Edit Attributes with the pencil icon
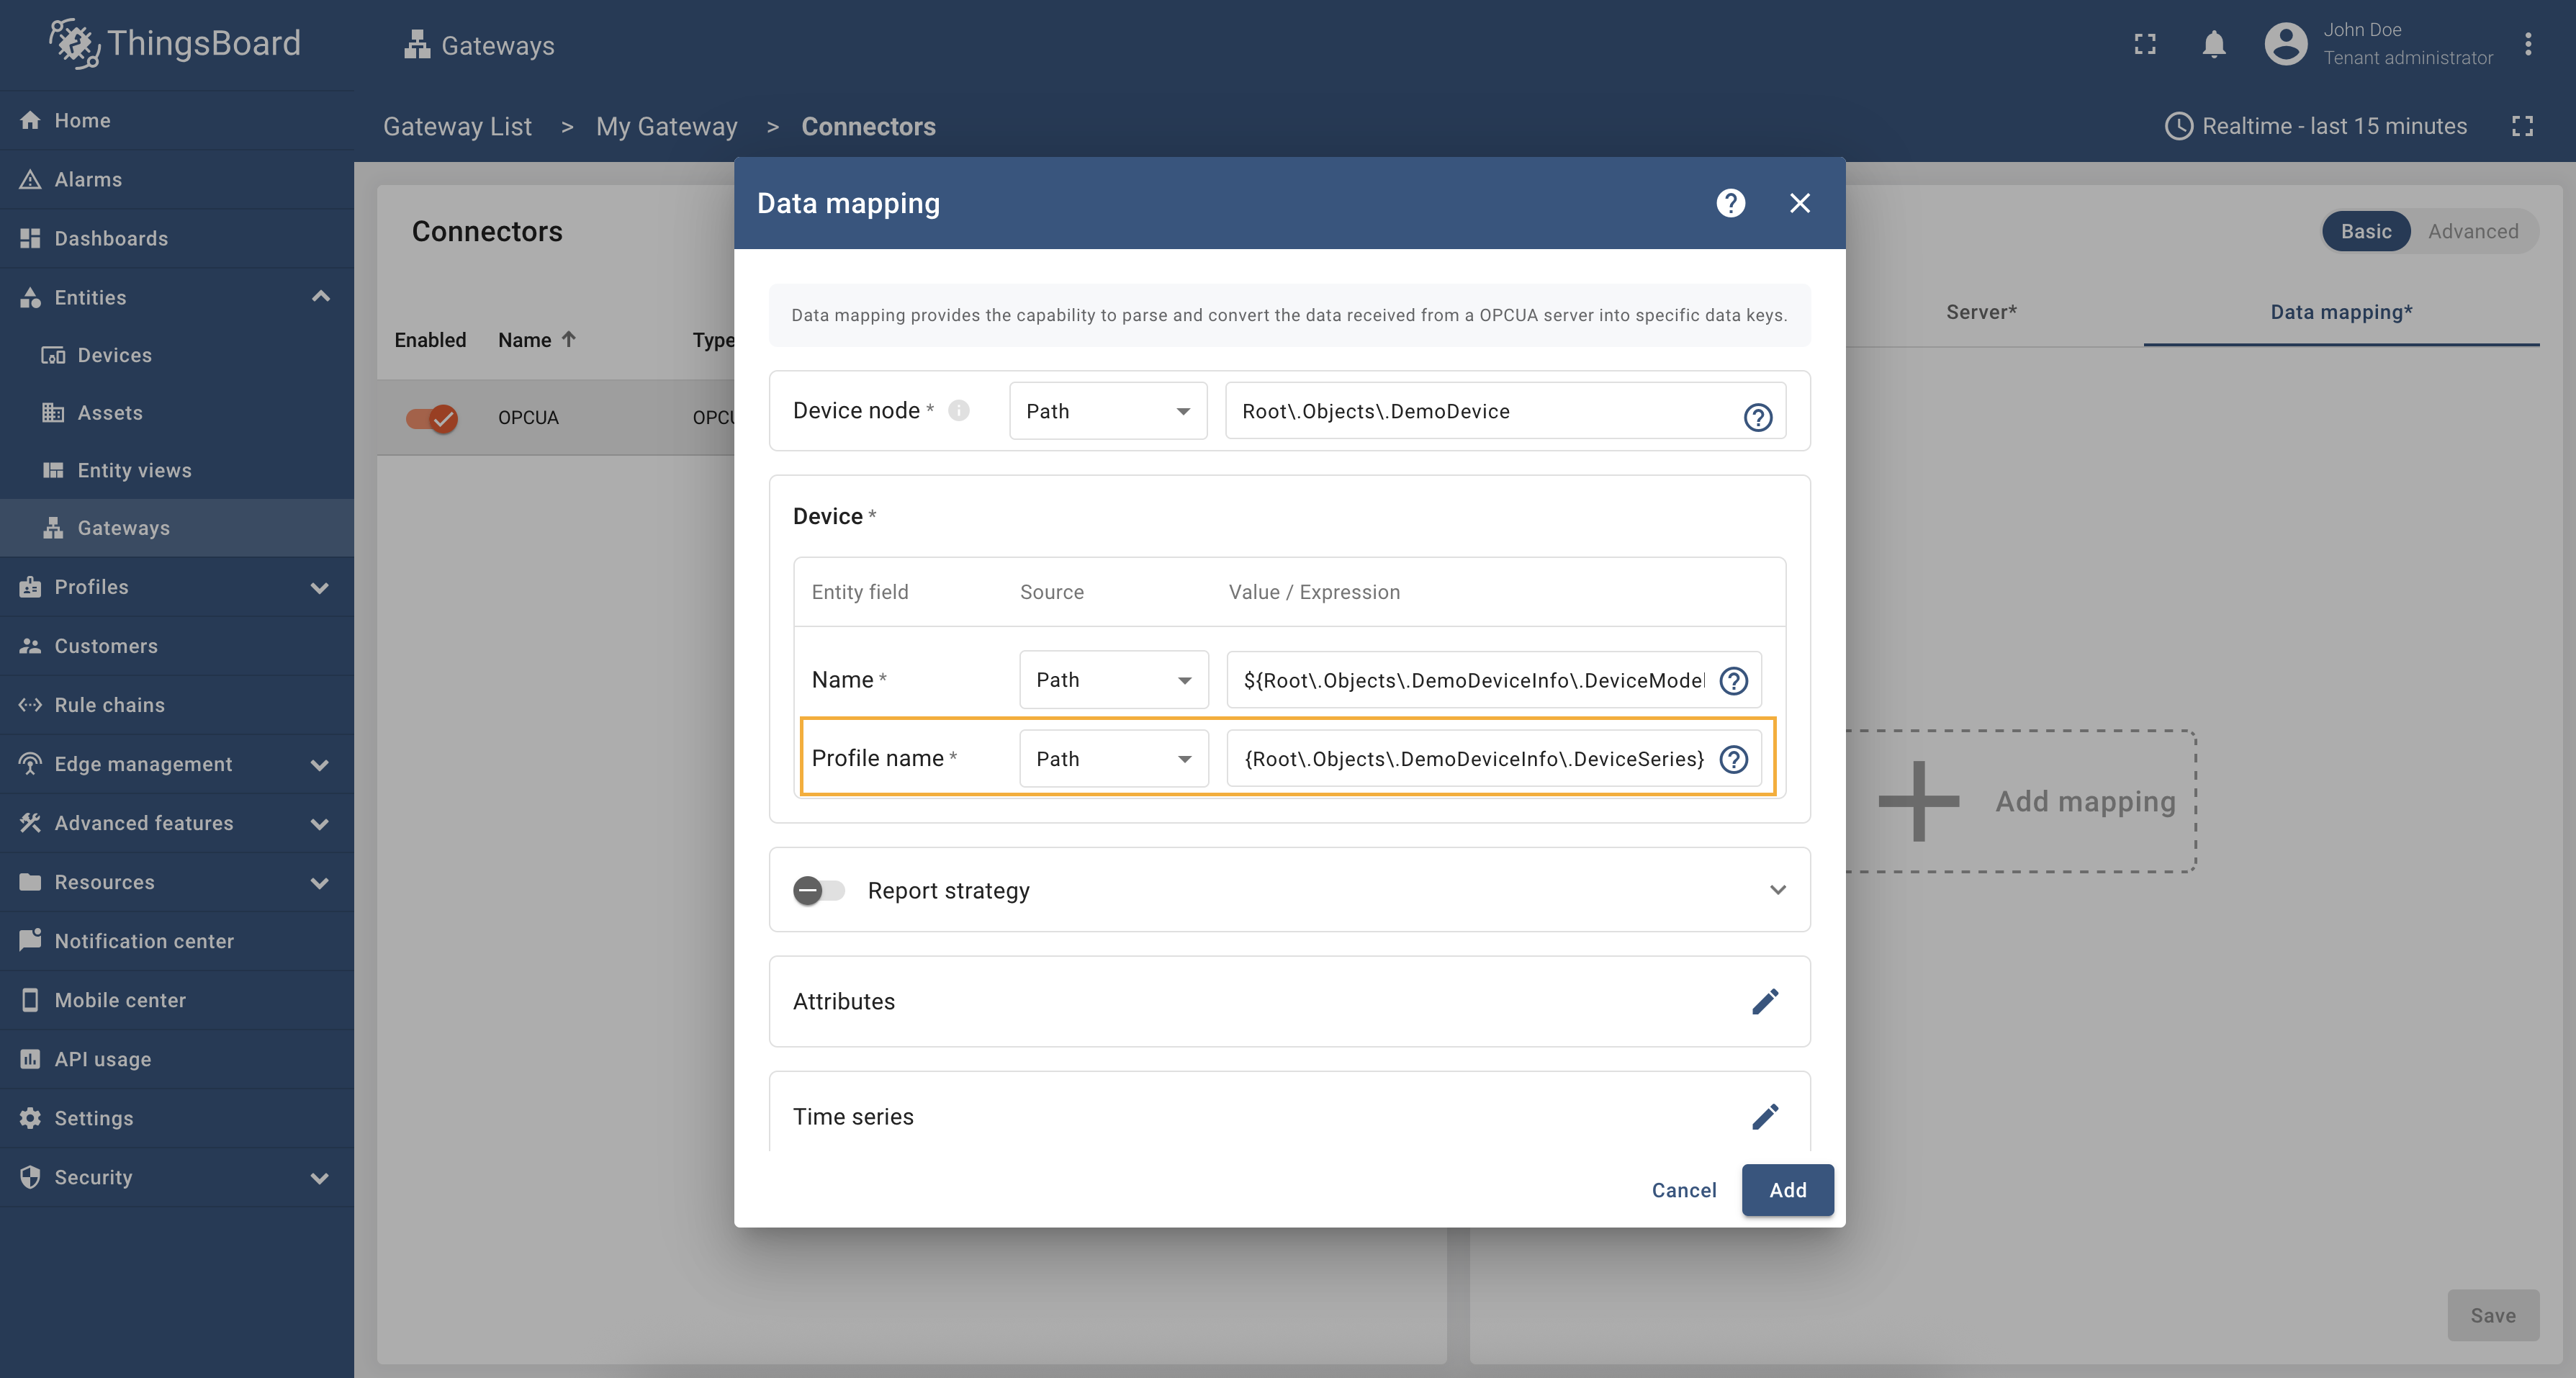 pyautogui.click(x=1765, y=1001)
